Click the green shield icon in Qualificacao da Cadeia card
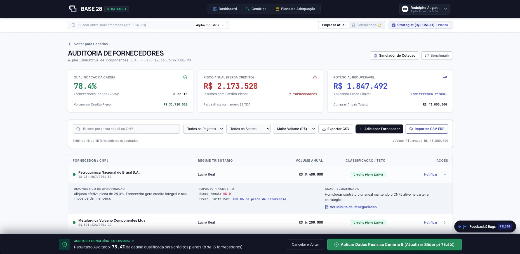Viewport: 520px width, 254px height. [185, 77]
